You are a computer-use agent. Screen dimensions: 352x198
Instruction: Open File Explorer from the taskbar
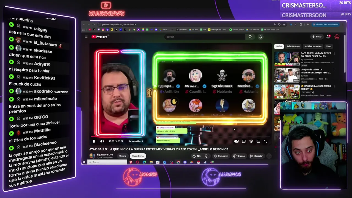pyautogui.click(x=151, y=162)
